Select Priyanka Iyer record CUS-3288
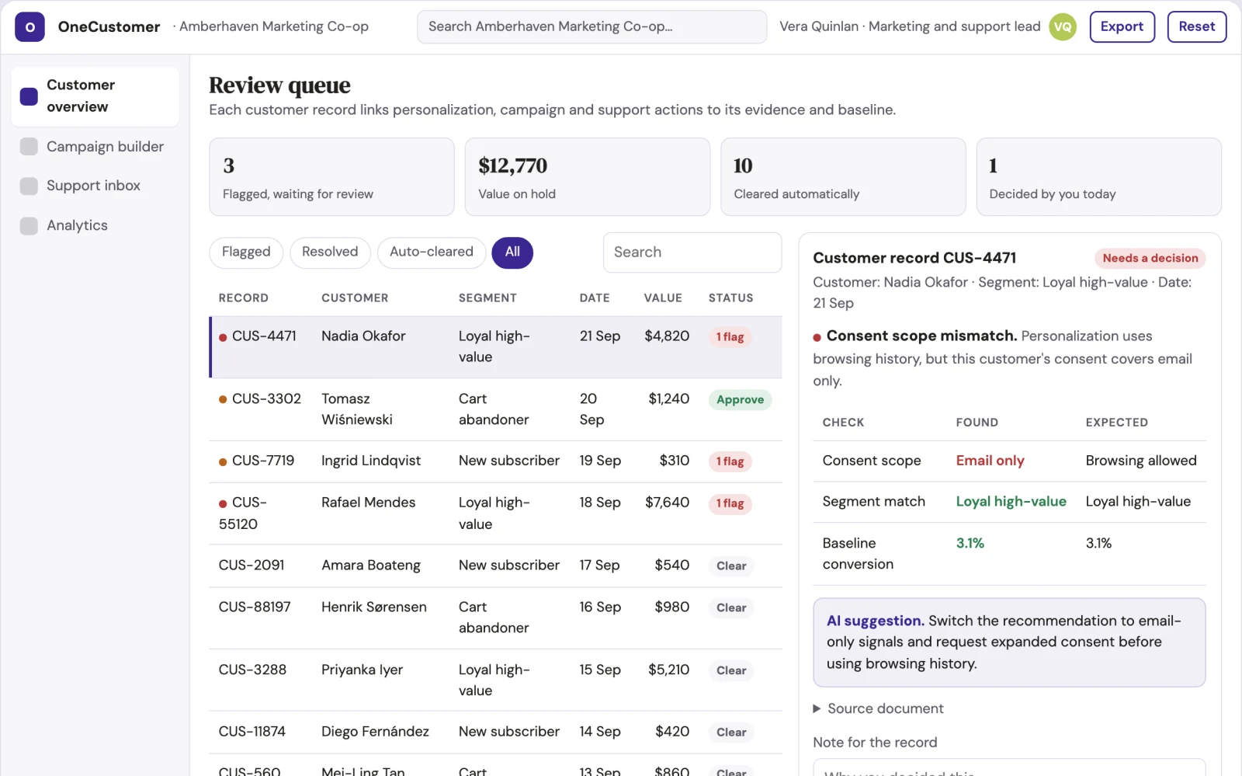This screenshot has height=776, width=1242. pyautogui.click(x=495, y=680)
